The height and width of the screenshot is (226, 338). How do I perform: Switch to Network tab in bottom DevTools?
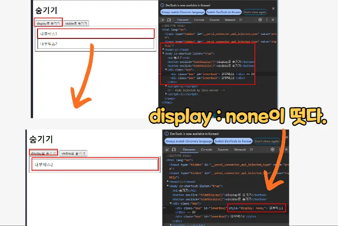240,150
